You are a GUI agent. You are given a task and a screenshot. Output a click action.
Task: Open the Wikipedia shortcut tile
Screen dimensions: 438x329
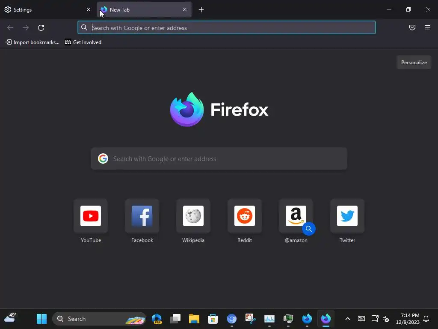pos(193,216)
